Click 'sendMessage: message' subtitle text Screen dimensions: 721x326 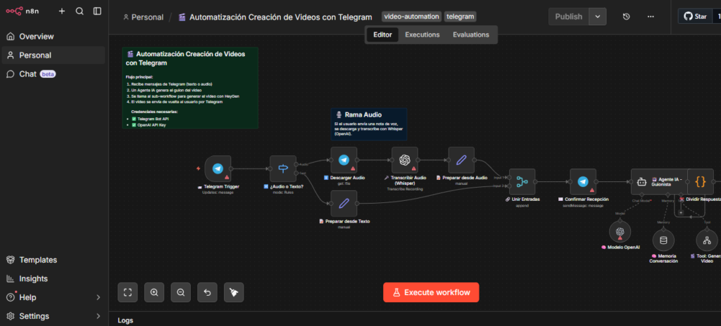point(583,205)
